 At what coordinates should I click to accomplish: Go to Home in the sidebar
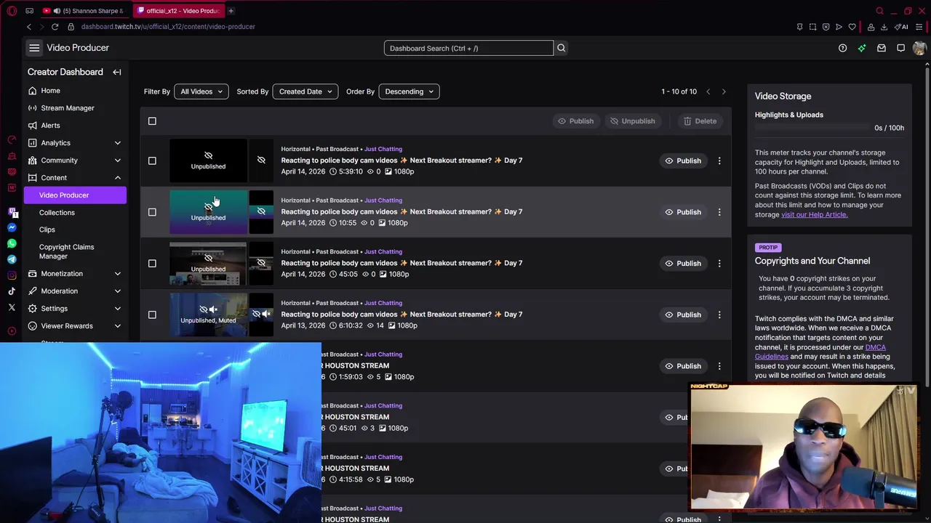[74, 91]
